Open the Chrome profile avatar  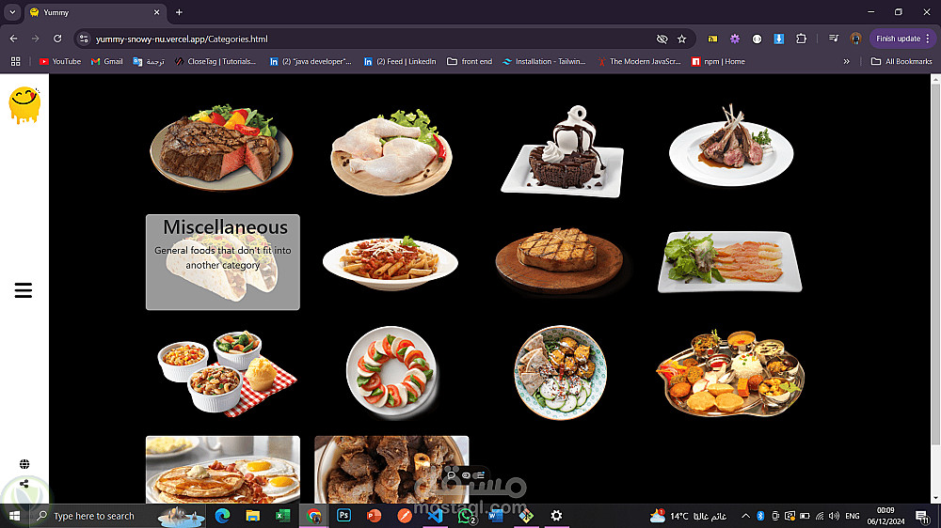[855, 39]
